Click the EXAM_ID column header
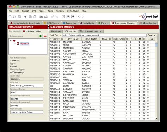167x132 pixels. click(x=106, y=39)
